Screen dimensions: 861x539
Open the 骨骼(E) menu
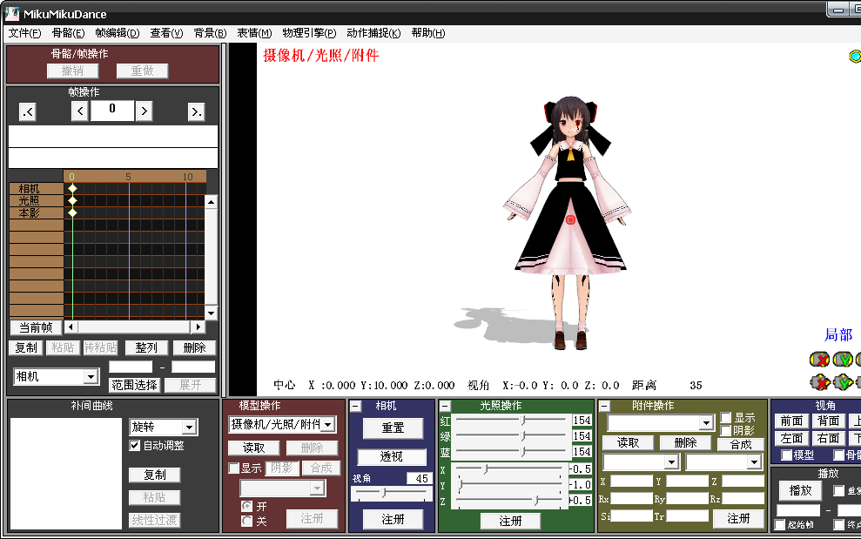[68, 33]
